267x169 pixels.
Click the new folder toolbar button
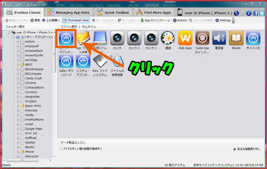[17, 20]
